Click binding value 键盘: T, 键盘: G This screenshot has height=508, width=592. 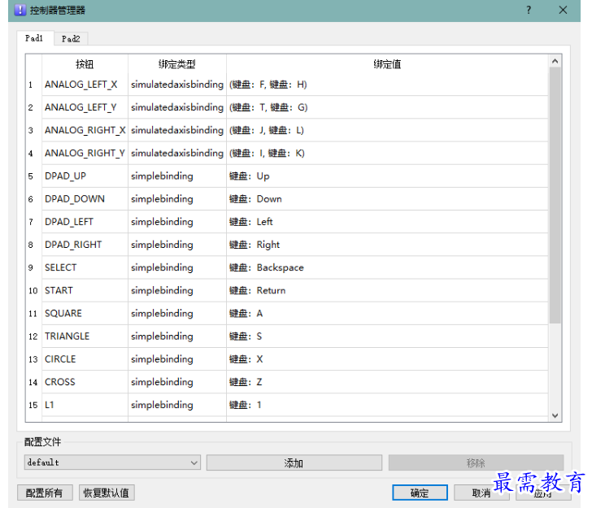point(387,107)
